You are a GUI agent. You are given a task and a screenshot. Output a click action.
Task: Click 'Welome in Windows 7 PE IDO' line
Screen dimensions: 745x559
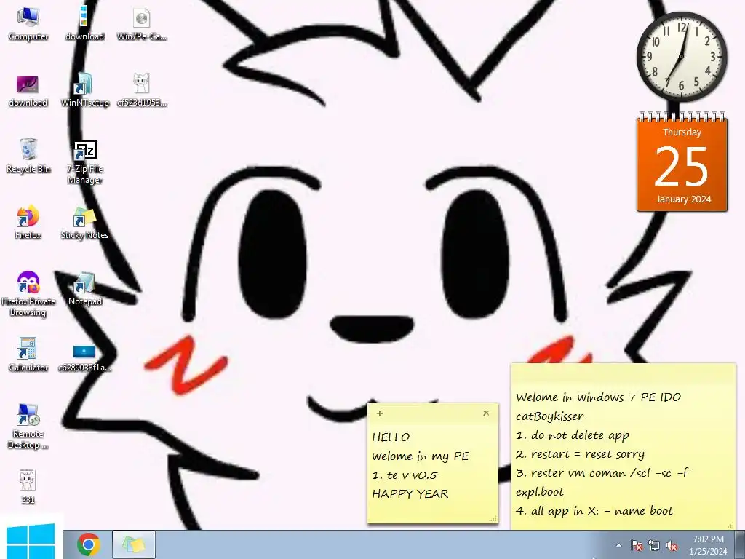click(598, 397)
